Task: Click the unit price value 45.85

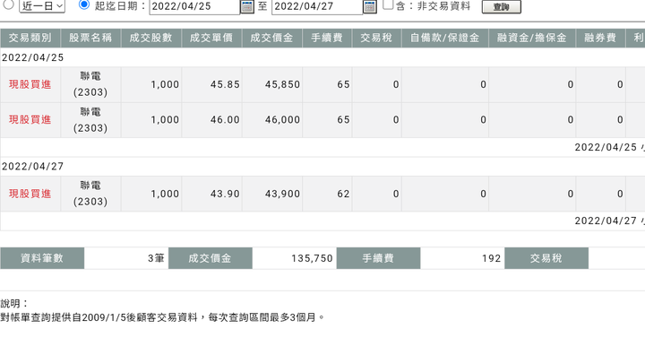Action: 225,84
